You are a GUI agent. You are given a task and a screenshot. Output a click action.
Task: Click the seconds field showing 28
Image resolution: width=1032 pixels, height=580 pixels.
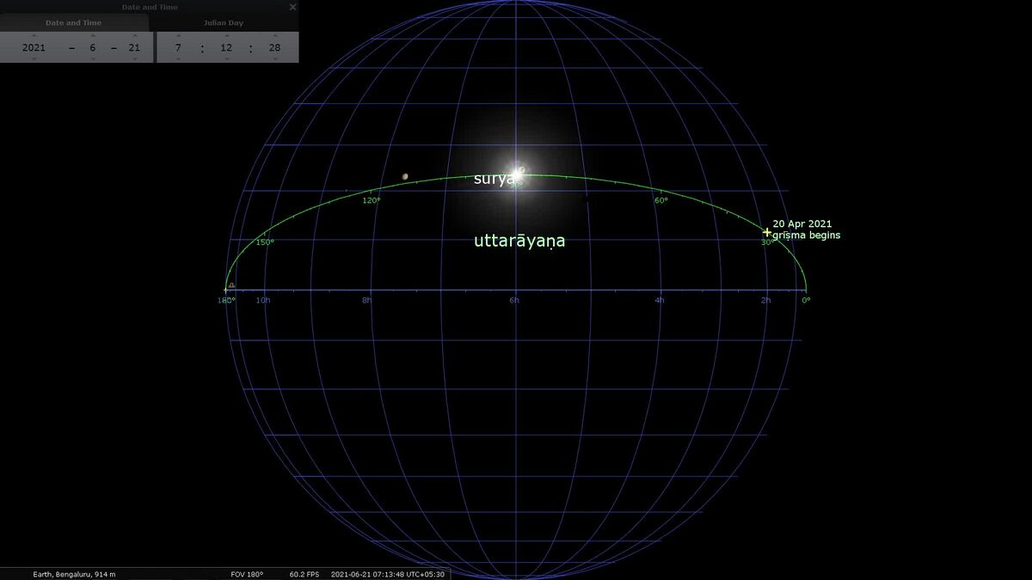click(x=275, y=48)
